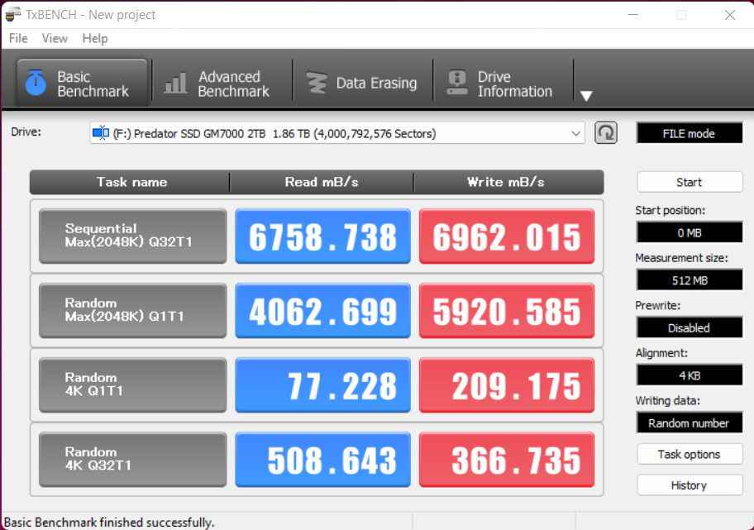Click the History button
Screen dimensions: 754x530
[x=689, y=485]
